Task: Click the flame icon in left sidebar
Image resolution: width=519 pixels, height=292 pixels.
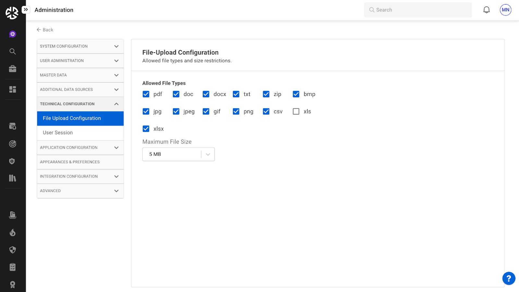Action: click(x=13, y=232)
